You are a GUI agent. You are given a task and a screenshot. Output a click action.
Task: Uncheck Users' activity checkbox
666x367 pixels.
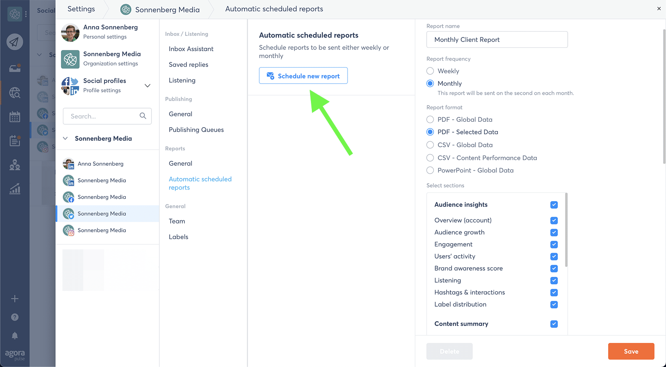(x=554, y=256)
